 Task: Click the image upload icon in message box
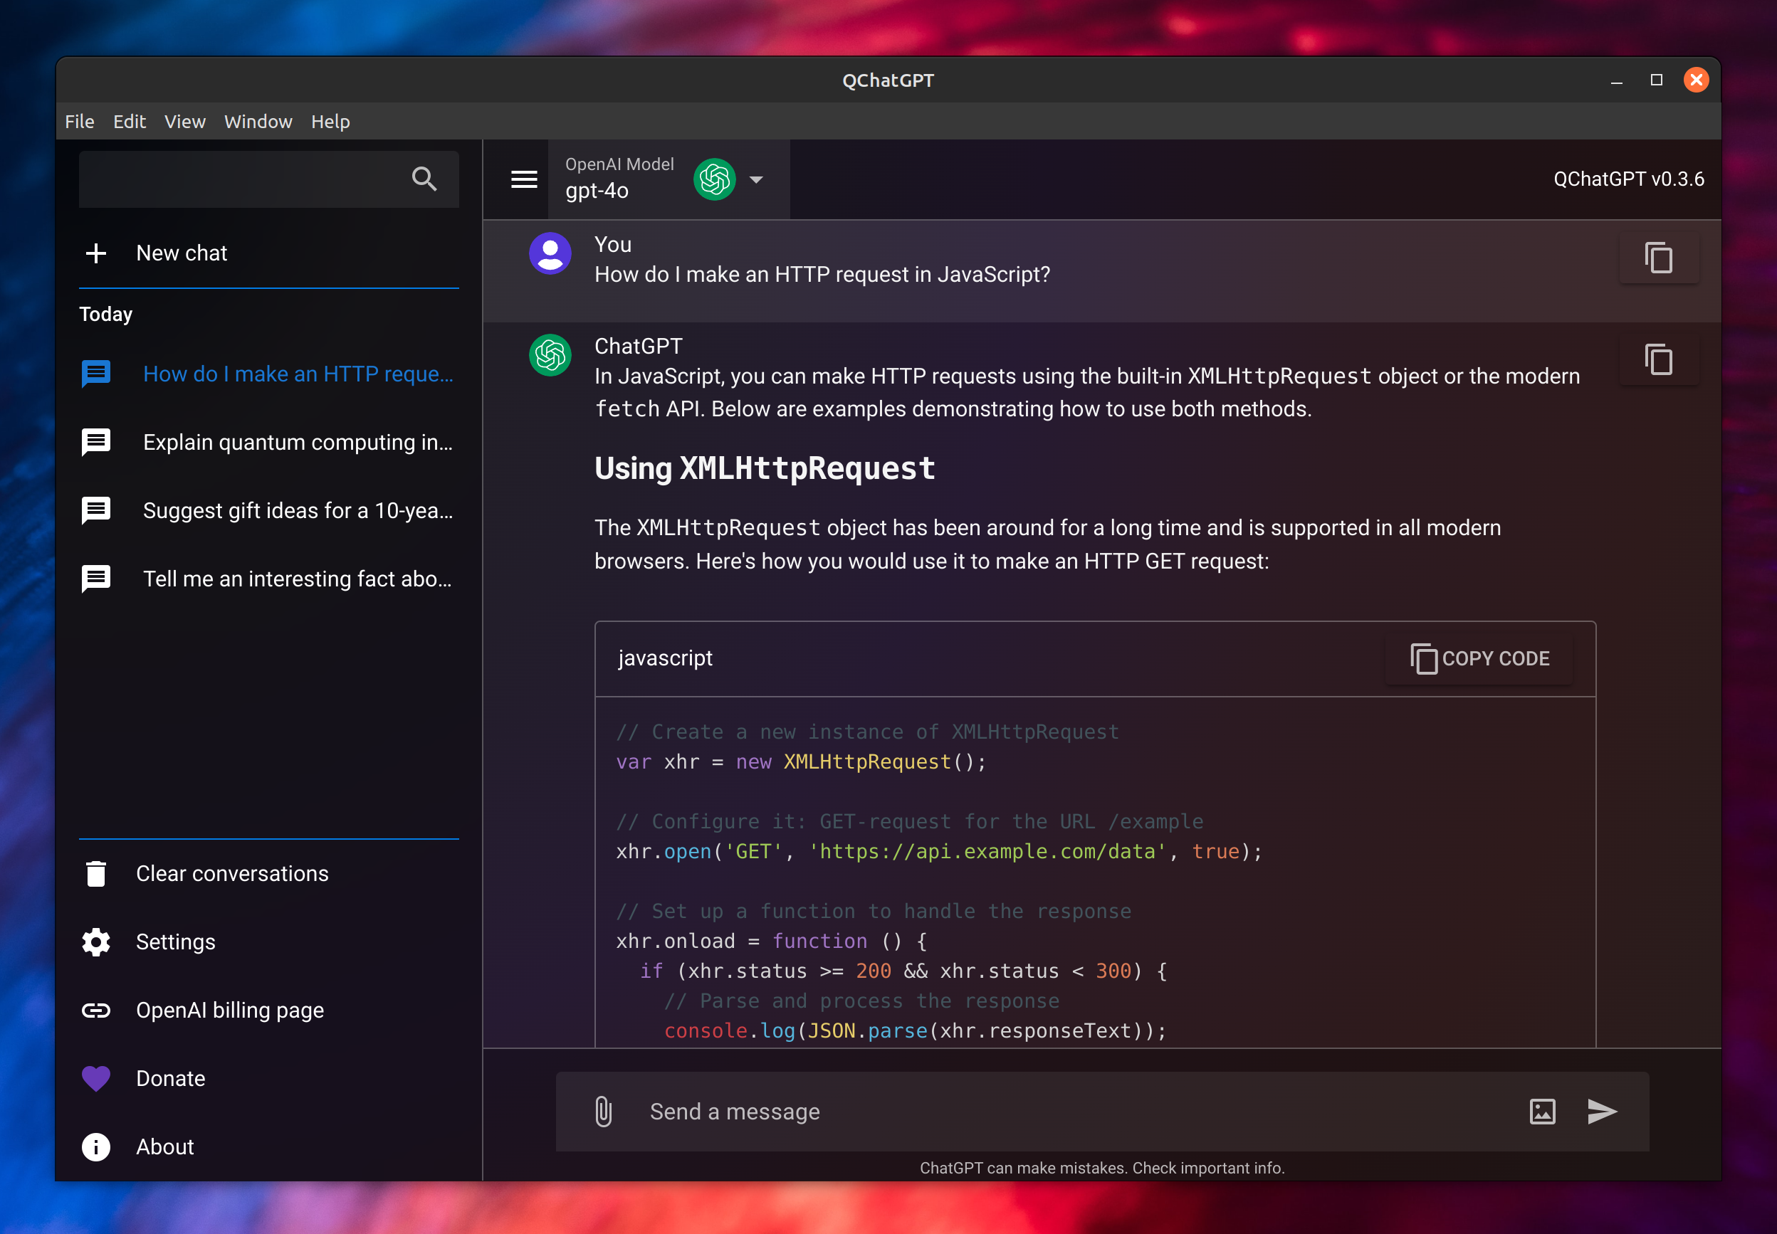click(1542, 1112)
